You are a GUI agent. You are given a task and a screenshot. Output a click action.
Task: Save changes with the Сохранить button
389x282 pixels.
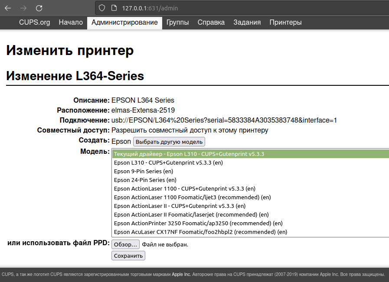coord(128,256)
